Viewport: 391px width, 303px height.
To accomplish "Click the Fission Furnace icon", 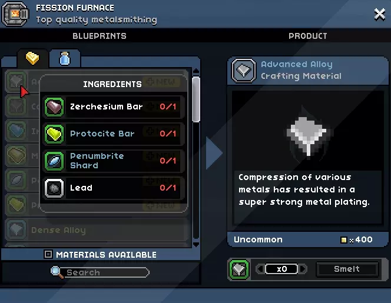I will click(15, 14).
